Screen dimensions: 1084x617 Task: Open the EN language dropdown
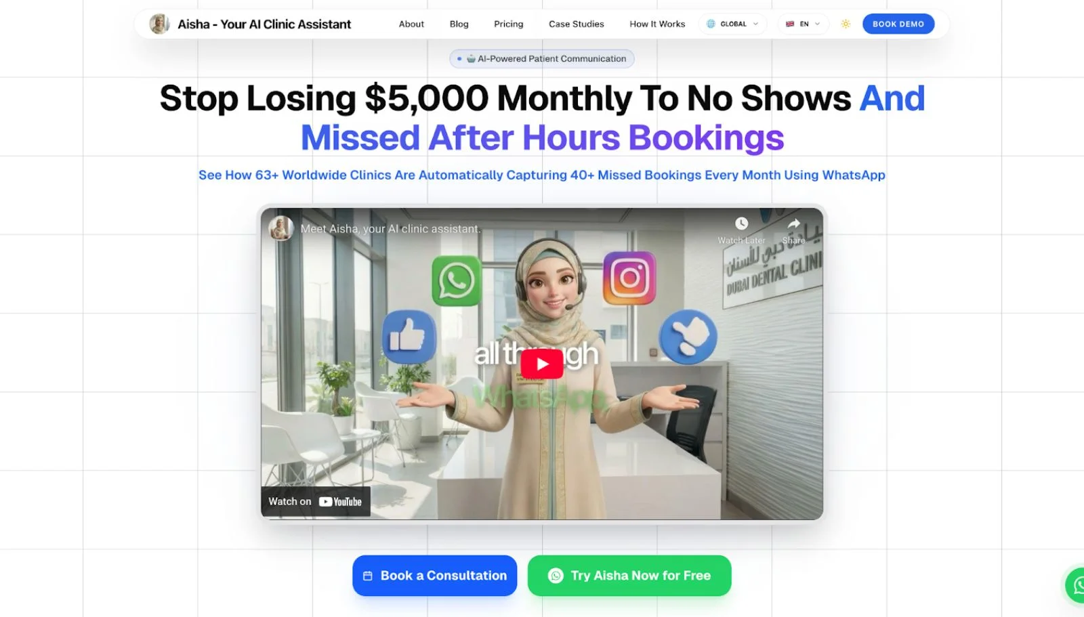[x=803, y=24]
